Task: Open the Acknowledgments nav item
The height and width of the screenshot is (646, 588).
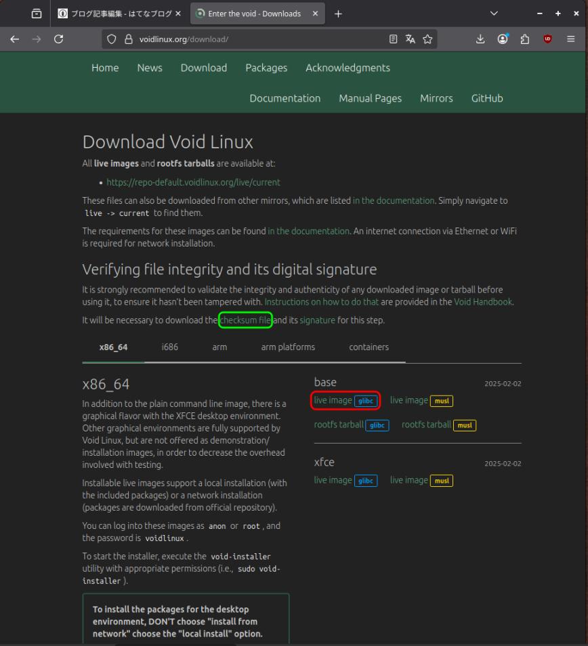Action: click(x=348, y=68)
